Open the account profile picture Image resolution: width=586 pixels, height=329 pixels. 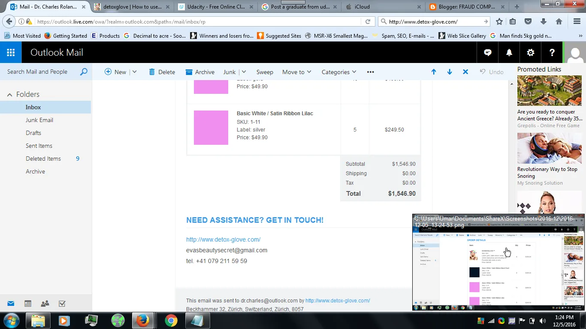click(575, 53)
